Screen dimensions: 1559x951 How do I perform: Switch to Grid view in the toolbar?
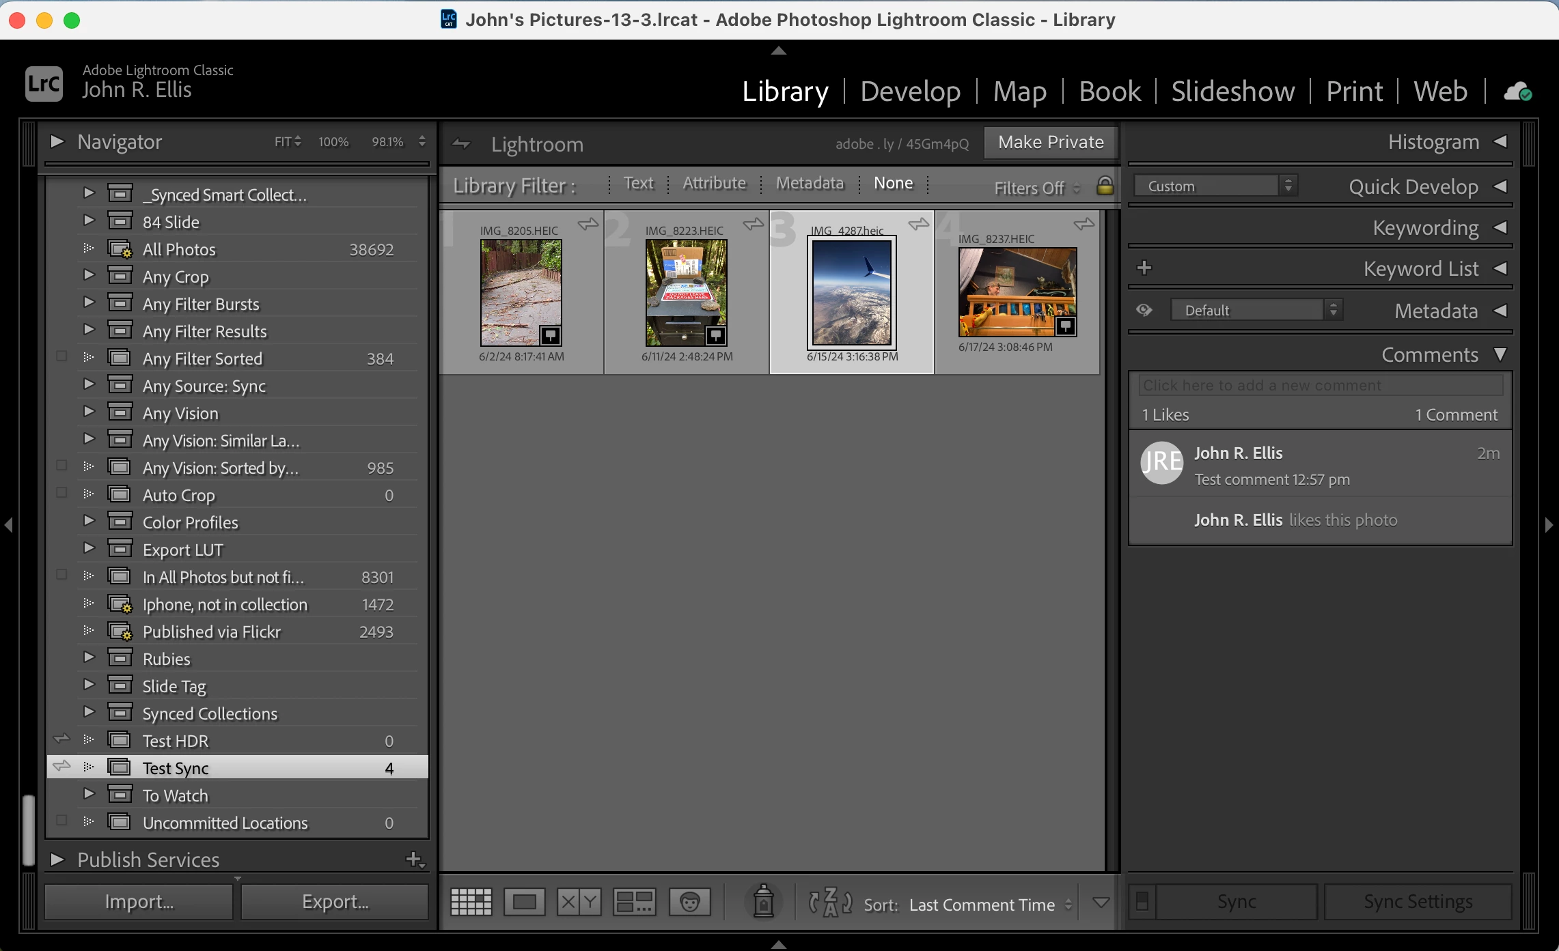(471, 902)
